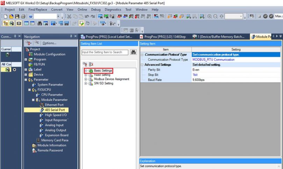Click the Print icon in toolbar
Viewport: 283px width, 169px height.
[23, 16]
